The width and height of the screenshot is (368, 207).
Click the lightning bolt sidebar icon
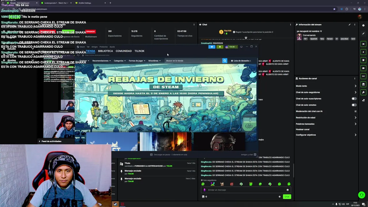tap(363, 52)
